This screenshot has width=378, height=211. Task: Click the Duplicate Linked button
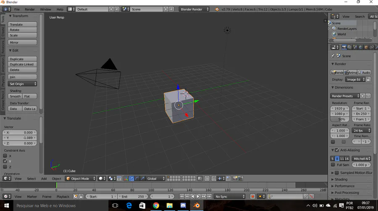click(x=22, y=64)
